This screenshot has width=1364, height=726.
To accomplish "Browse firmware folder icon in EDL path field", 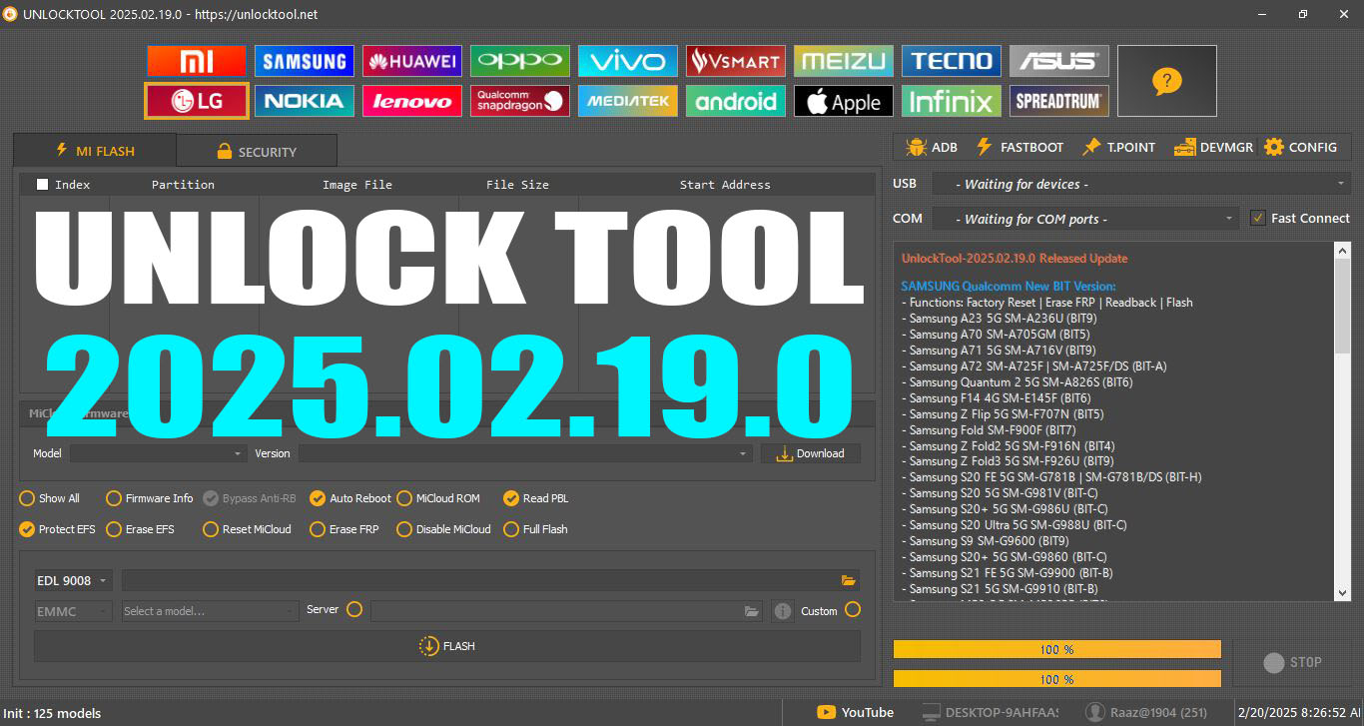I will (849, 580).
